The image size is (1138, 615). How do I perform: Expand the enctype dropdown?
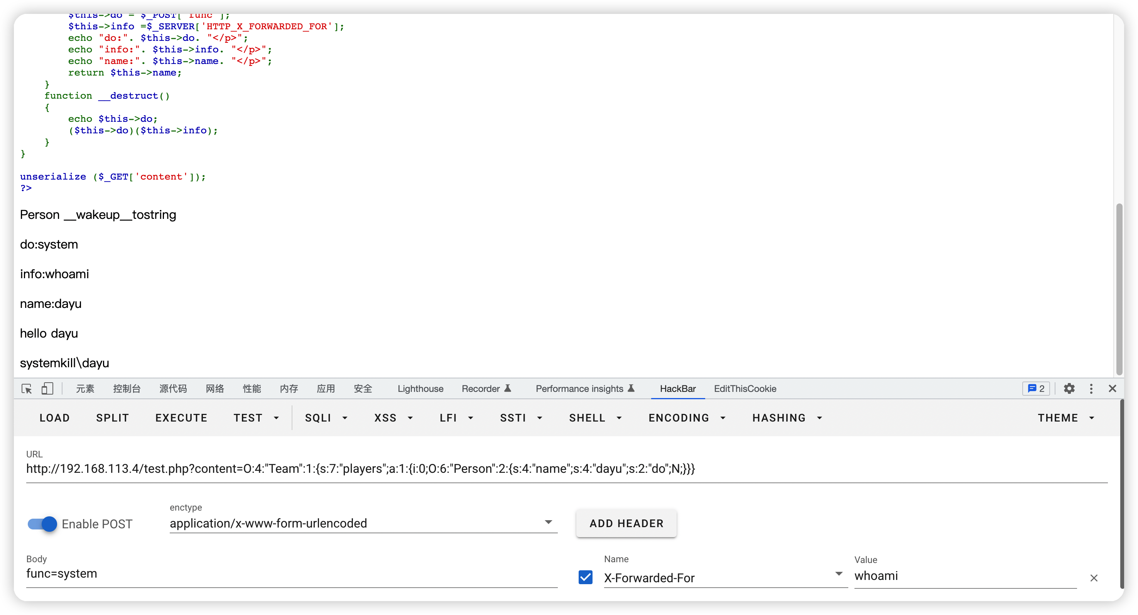click(548, 523)
